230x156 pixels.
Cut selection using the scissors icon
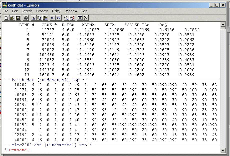coord(34,18)
